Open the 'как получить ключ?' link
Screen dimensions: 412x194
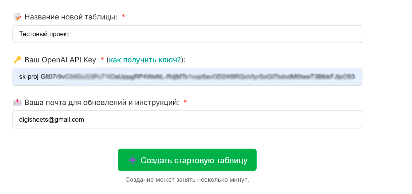click(x=145, y=60)
